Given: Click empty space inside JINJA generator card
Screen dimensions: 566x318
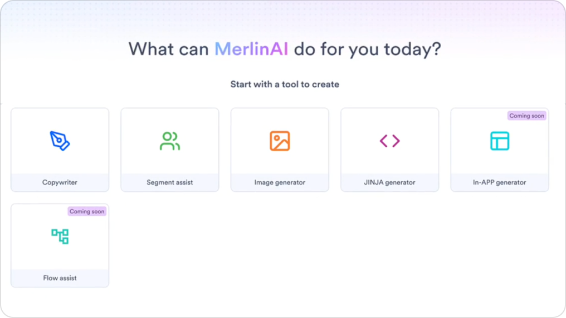Looking at the screenshot, I should (x=362, y=161).
